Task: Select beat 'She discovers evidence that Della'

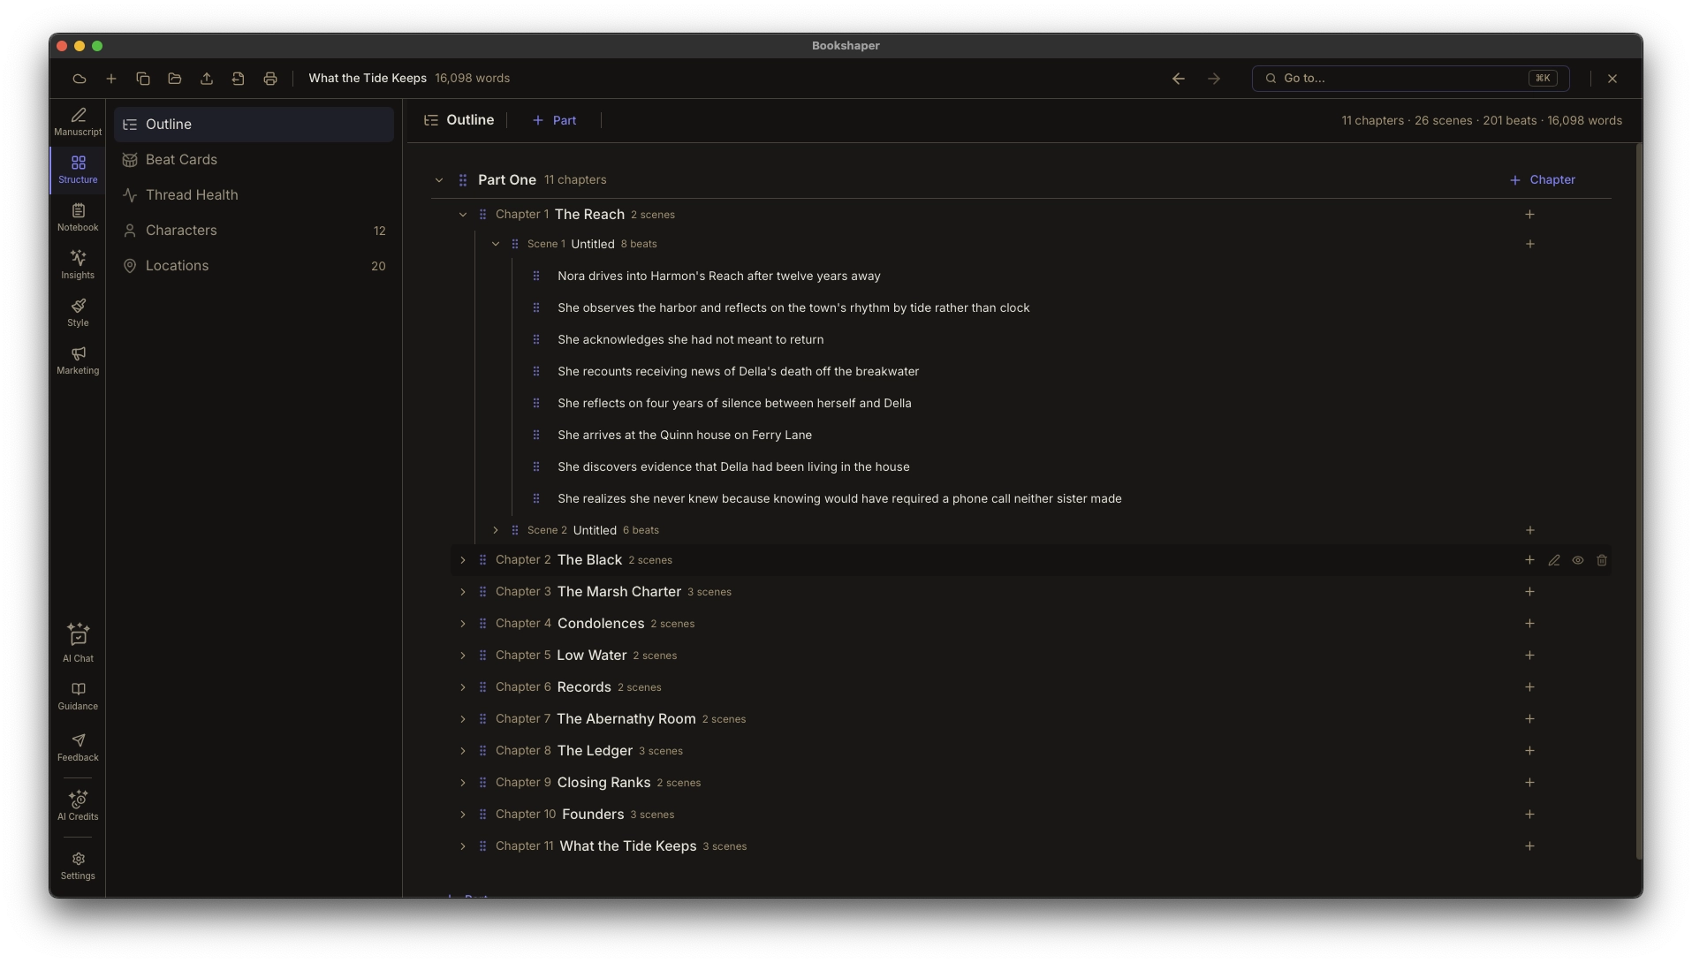Action: (x=733, y=467)
